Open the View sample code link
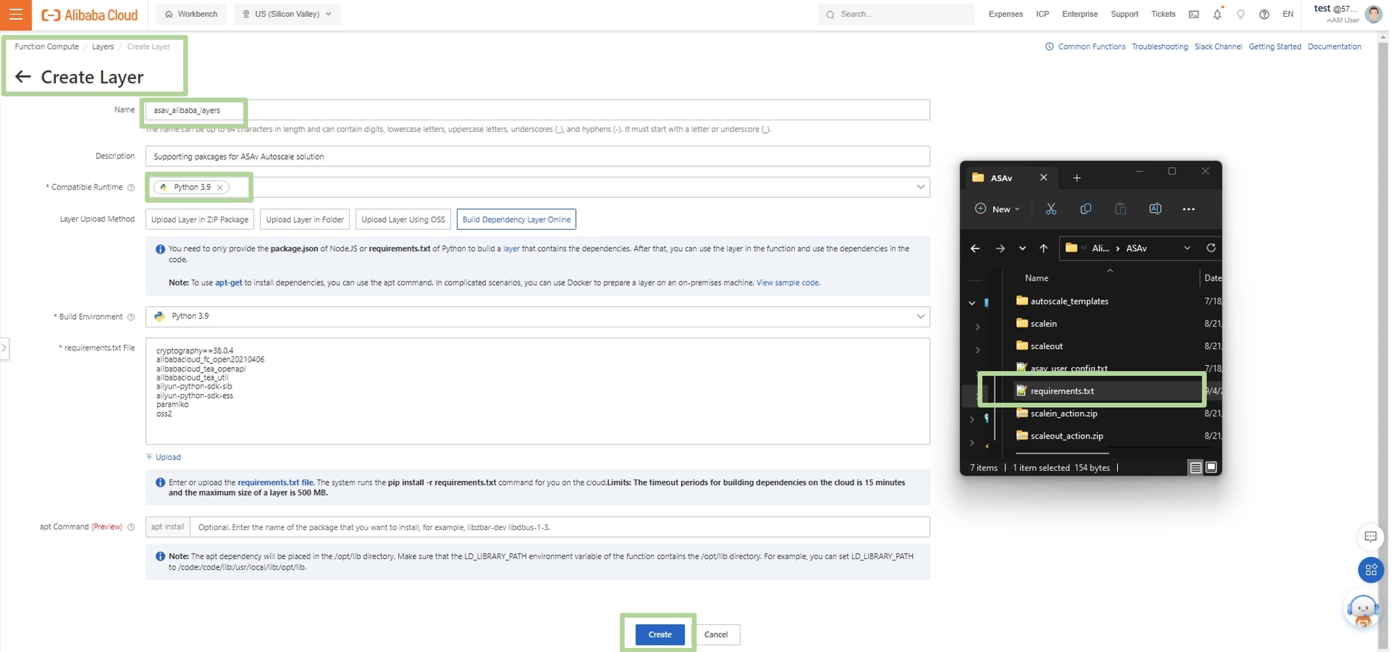The width and height of the screenshot is (1392, 652). click(x=788, y=282)
